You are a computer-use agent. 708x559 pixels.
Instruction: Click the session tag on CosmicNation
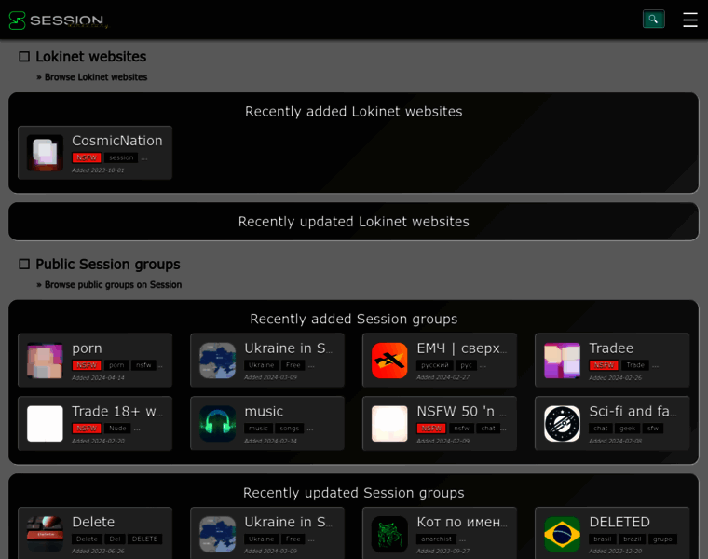coord(121,157)
